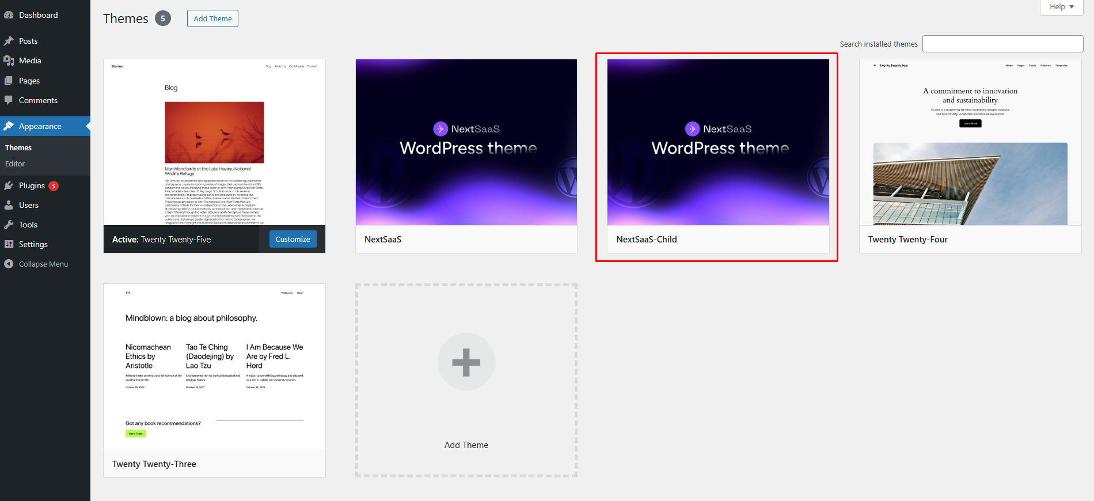1094x501 pixels.
Task: Open the Appearance menu item
Action: 40,126
